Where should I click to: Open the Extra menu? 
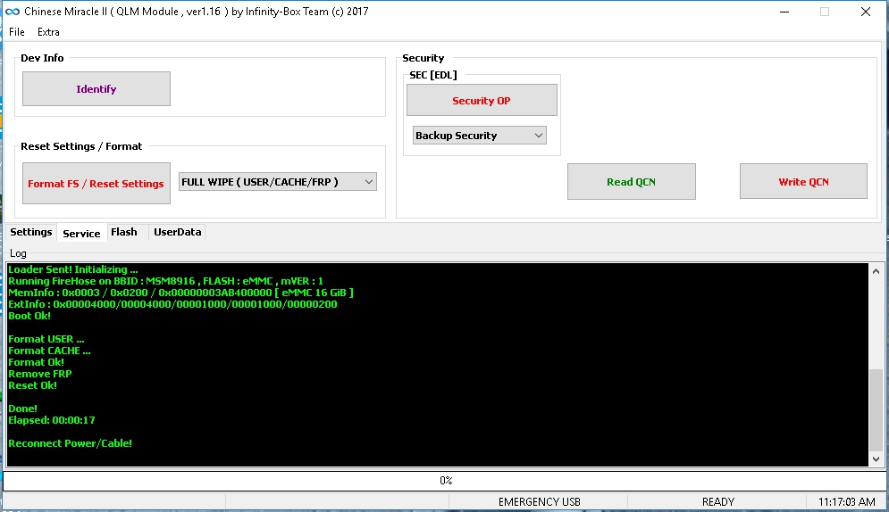pos(48,32)
